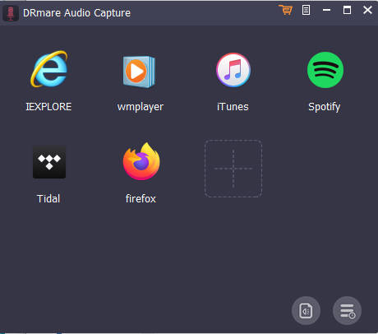
Task: Click the wmplayer text label
Action: (141, 107)
